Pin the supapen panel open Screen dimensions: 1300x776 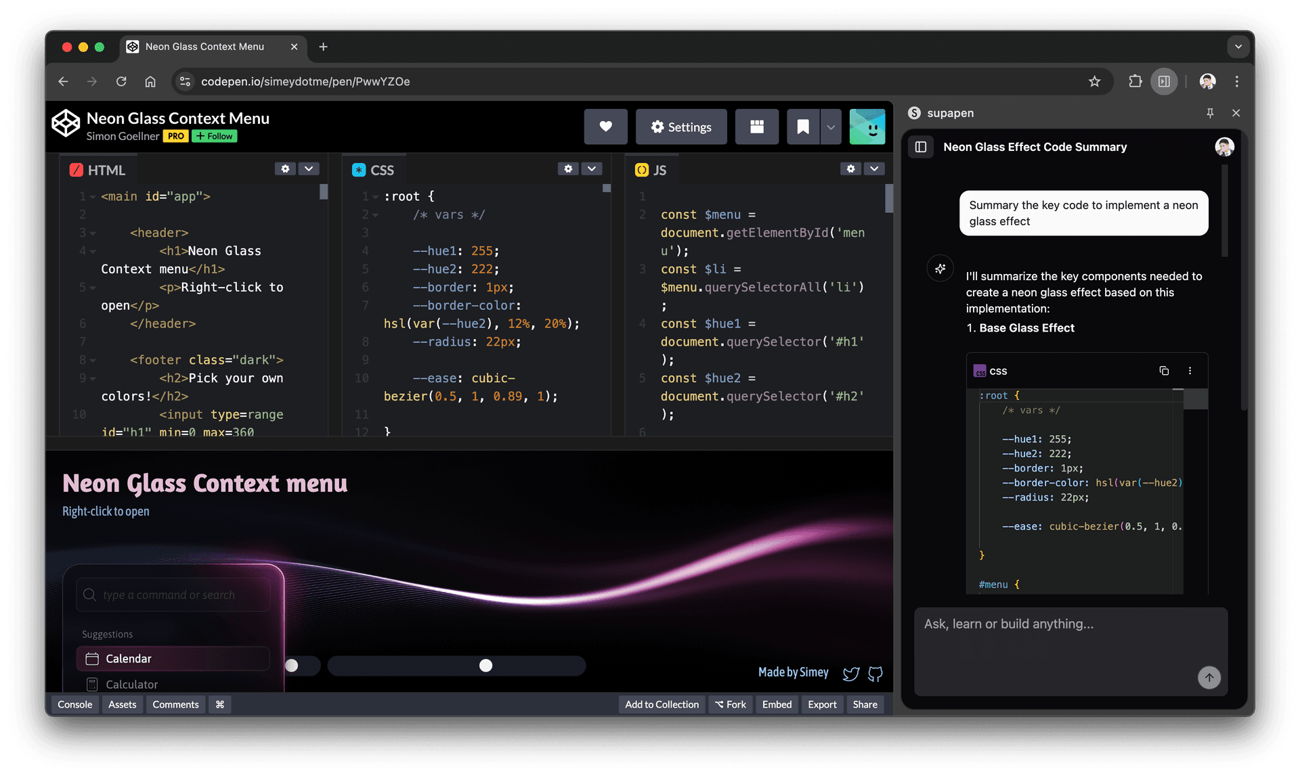click(x=1210, y=113)
